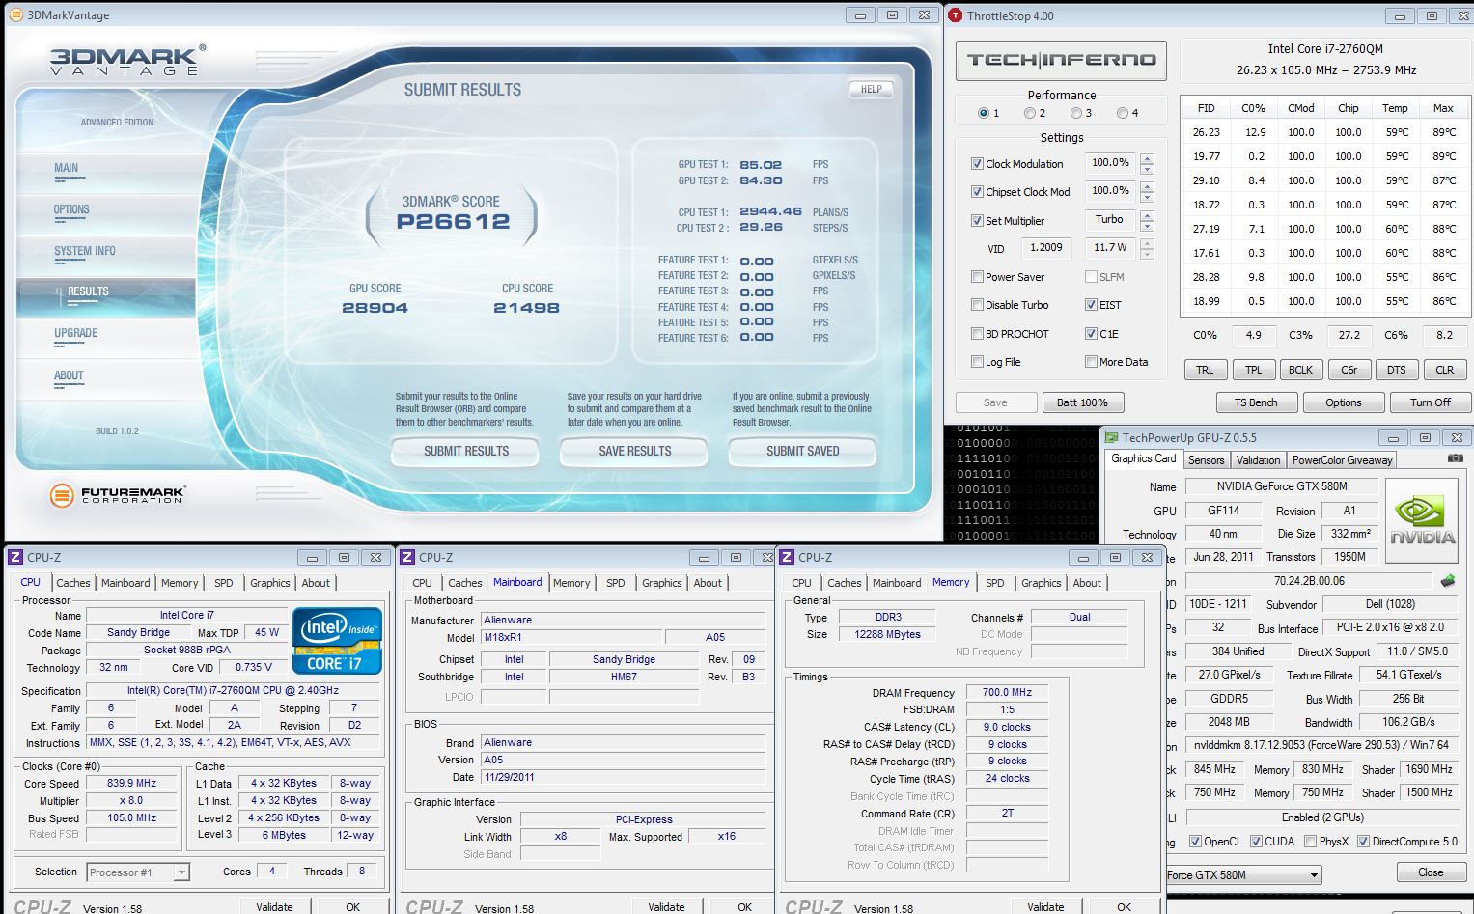This screenshot has height=914, width=1474.
Task: Switch to the Sensors tab in GPU-Z
Action: pyautogui.click(x=1206, y=460)
